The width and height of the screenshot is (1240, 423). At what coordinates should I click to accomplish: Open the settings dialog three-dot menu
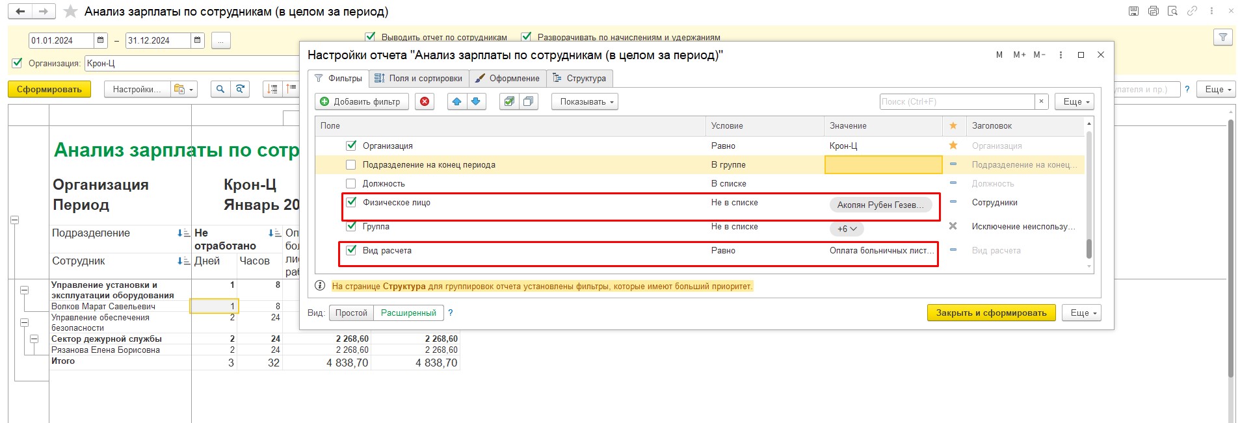point(1061,55)
